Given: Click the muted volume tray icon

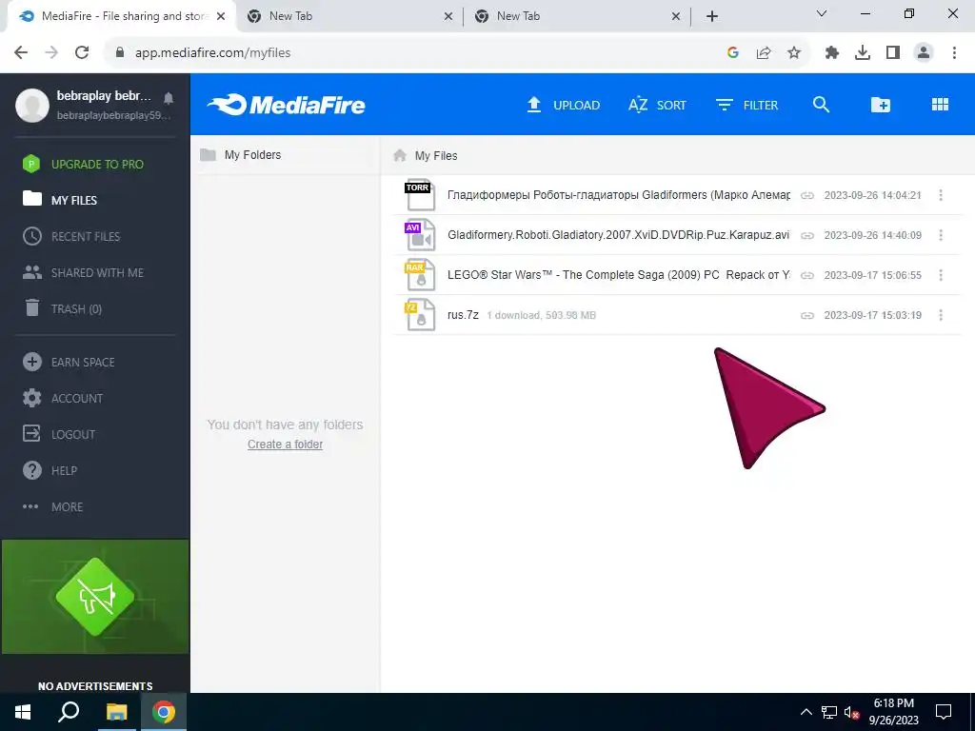Looking at the screenshot, I should [x=852, y=712].
